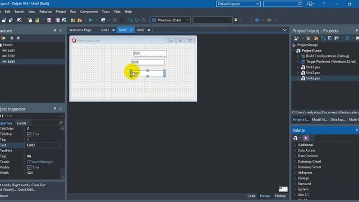The width and height of the screenshot is (359, 202).
Task: Click the blue Back navigation arrow
Action: (257, 20)
